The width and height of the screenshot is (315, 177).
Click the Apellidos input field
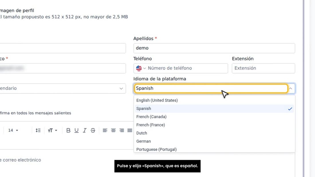[214, 48]
